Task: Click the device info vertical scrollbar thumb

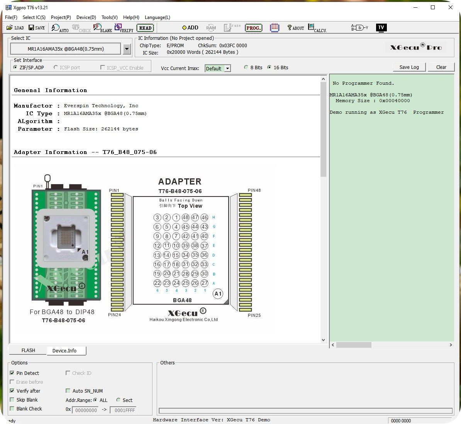Action: 323,130
